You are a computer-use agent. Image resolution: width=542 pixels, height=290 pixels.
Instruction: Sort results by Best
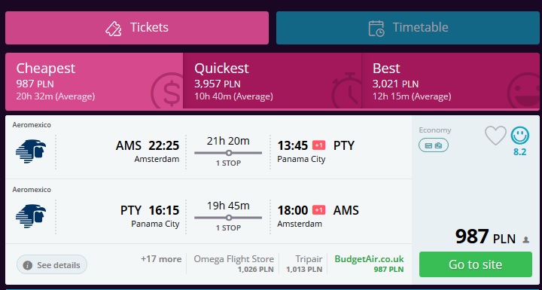[450, 81]
